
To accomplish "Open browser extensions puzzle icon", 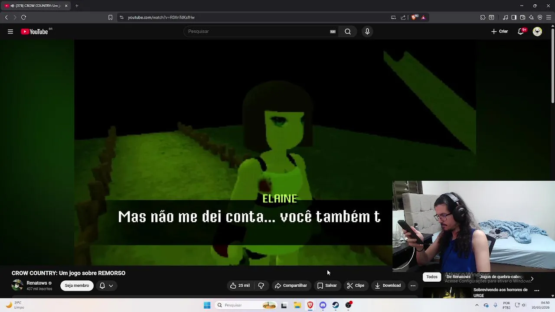I will [x=483, y=17].
